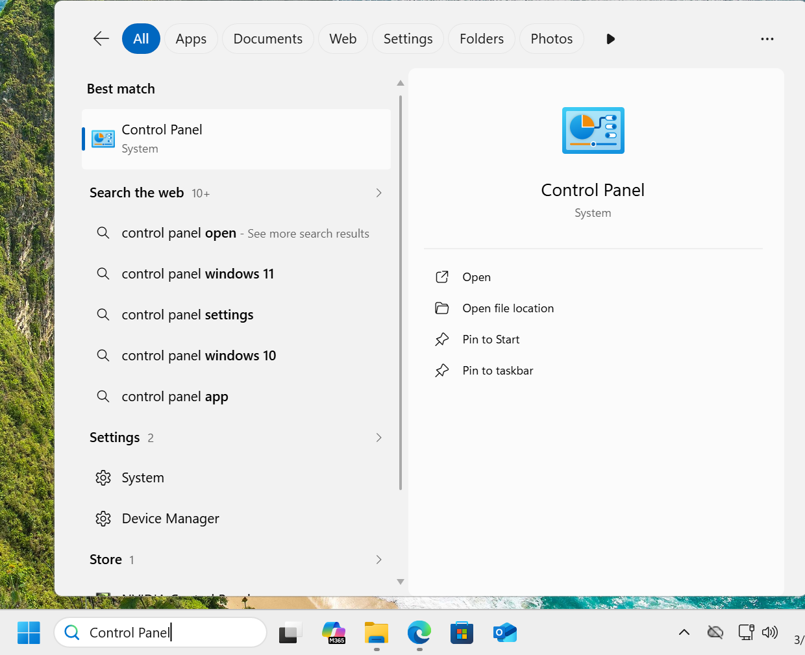Click the Open action's arrow-box icon
The image size is (805, 655).
(x=442, y=277)
